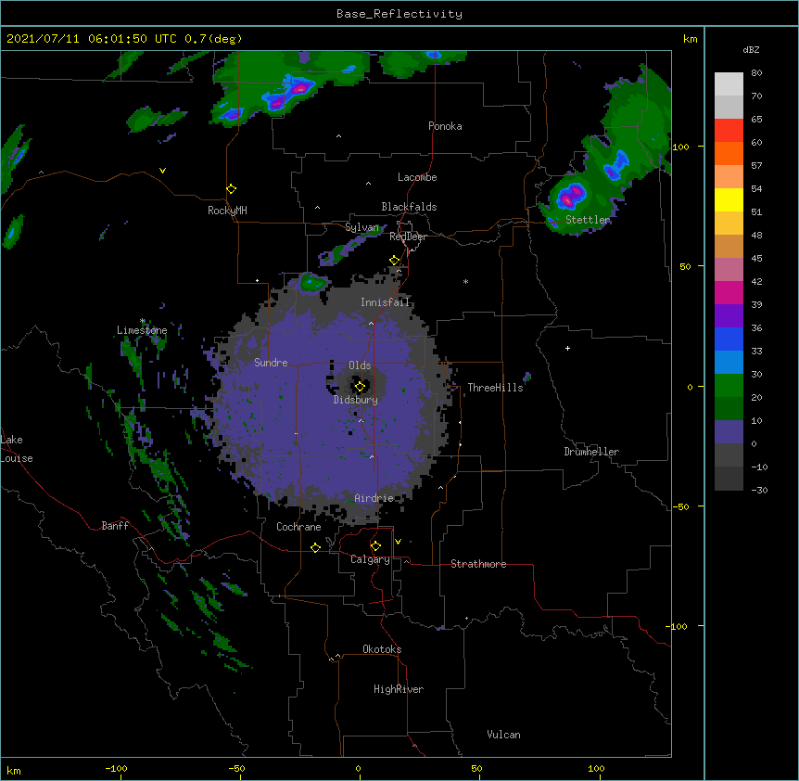Click the RockyMH label

pyautogui.click(x=227, y=210)
